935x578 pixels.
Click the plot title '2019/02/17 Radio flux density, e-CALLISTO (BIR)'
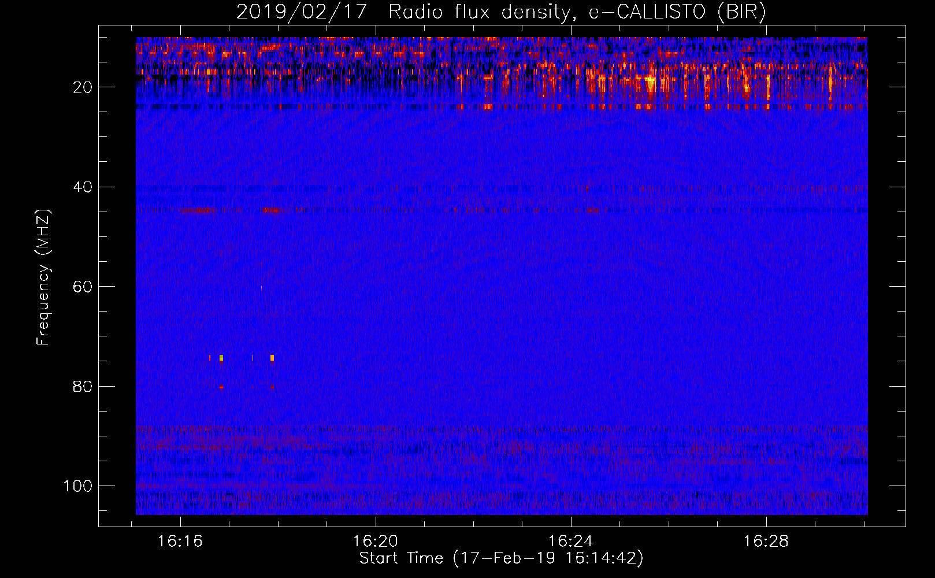point(501,12)
